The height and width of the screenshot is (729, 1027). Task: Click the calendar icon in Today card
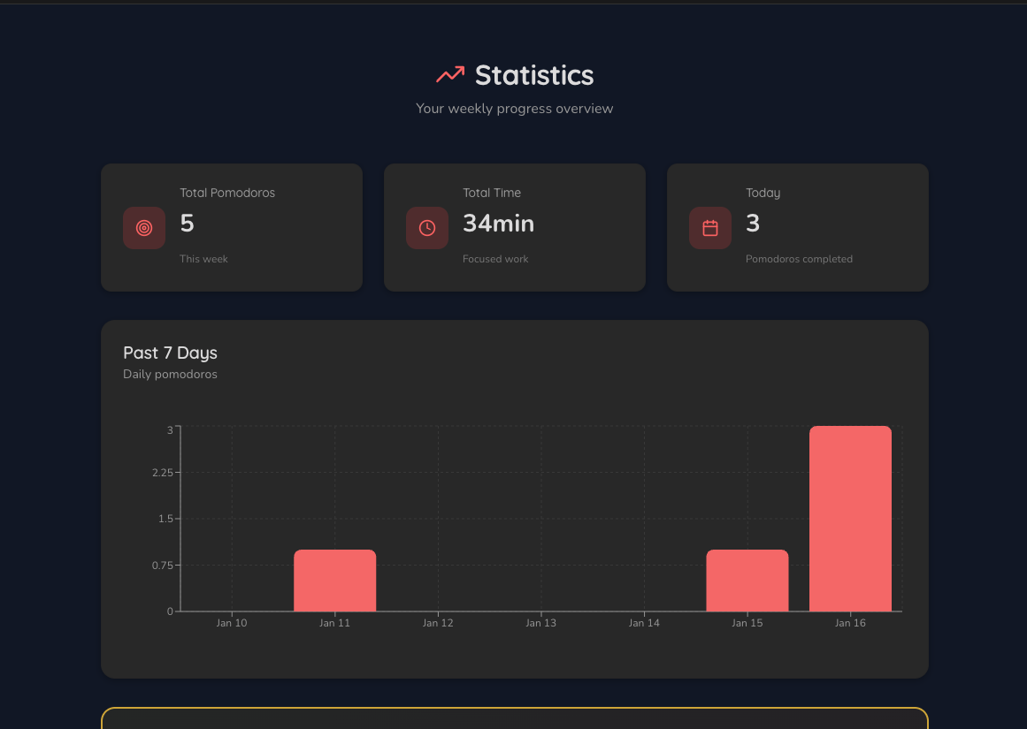point(710,228)
